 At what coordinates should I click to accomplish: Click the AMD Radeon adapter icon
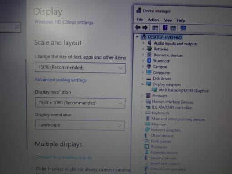click(x=155, y=90)
